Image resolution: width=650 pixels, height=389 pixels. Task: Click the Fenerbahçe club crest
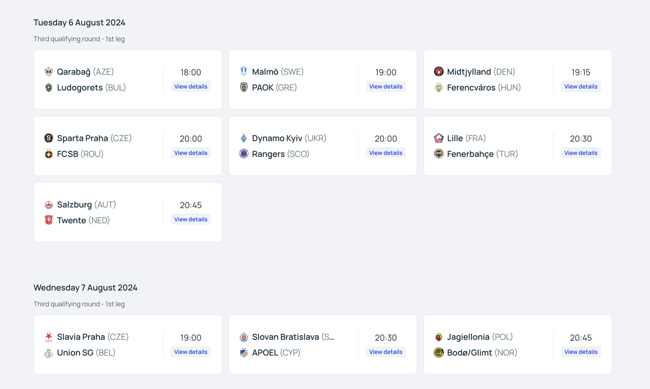tap(439, 154)
